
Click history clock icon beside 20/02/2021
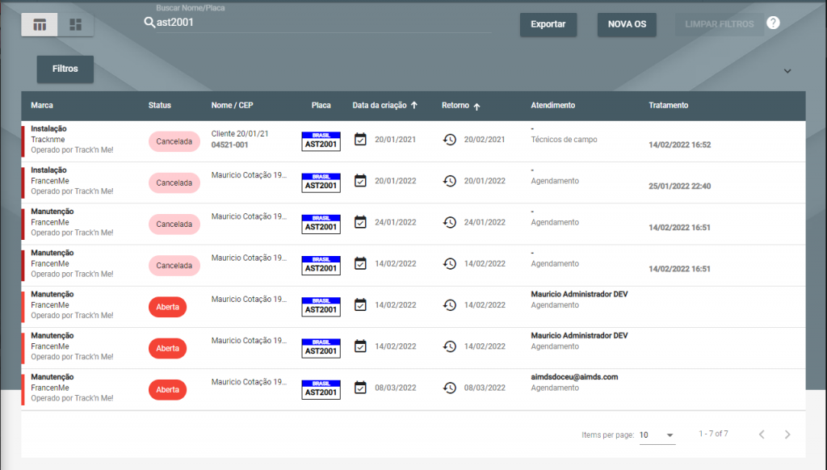tap(449, 139)
